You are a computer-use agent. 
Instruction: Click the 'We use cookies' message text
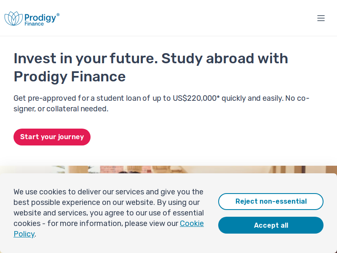pos(109,213)
